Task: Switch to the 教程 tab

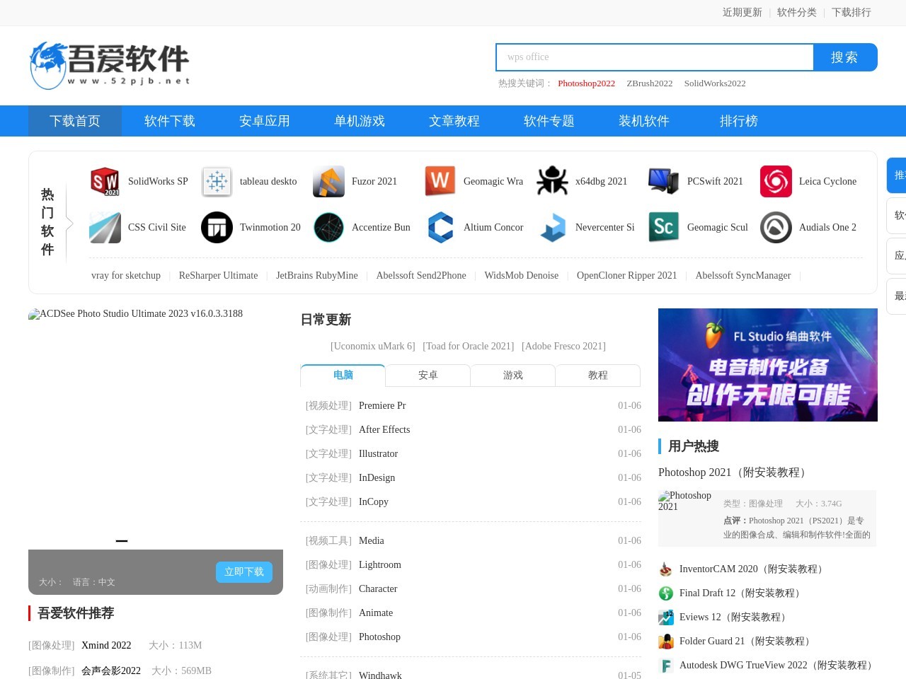Action: coord(597,376)
